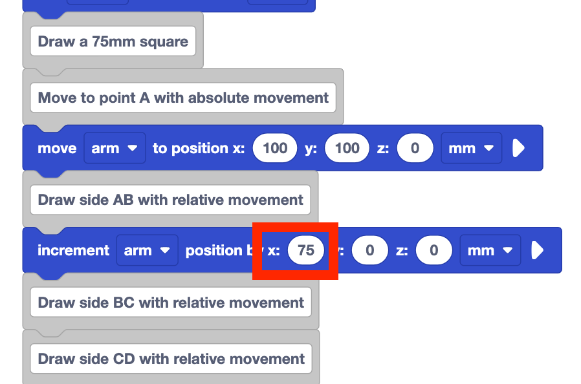Select the Draw side CD comment block
The width and height of the screenshot is (581, 384).
click(x=170, y=359)
